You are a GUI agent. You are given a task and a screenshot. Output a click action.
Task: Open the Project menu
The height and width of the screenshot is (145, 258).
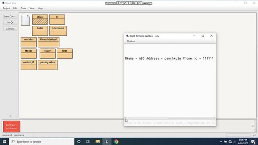pyautogui.click(x=6, y=8)
